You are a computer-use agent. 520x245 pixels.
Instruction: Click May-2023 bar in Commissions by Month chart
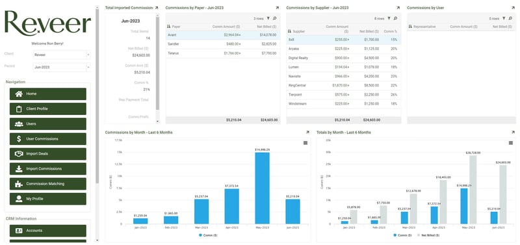263,188
